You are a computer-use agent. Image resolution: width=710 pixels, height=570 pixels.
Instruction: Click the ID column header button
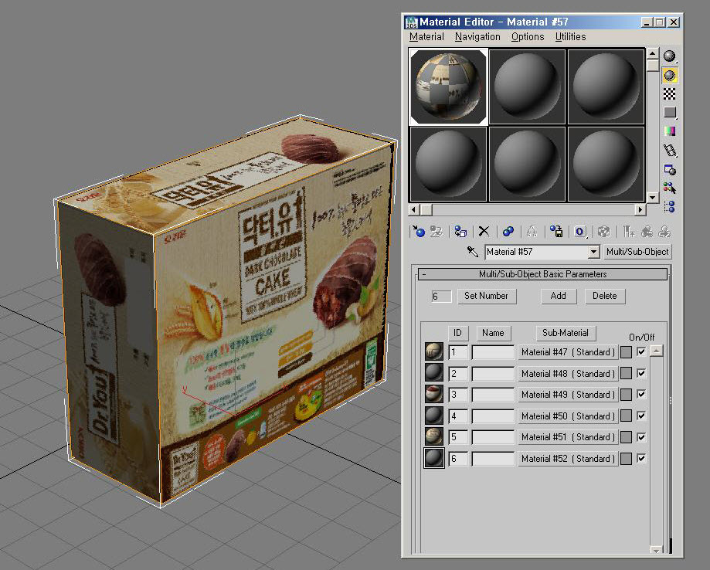[458, 333]
